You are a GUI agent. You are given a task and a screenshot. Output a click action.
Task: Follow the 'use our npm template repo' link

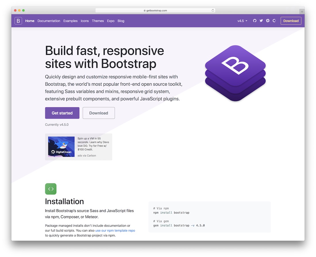tap(115, 230)
